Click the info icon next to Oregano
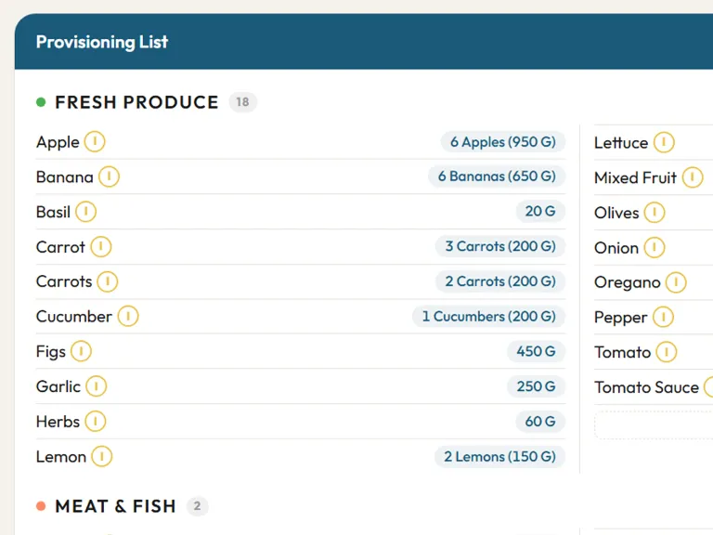The height and width of the screenshot is (535, 713). pyautogui.click(x=676, y=282)
